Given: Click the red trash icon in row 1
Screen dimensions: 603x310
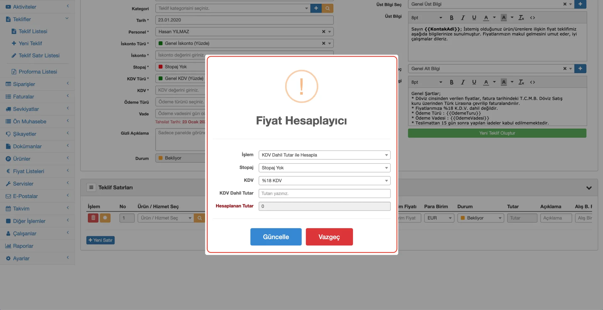Looking at the screenshot, I should tap(93, 218).
